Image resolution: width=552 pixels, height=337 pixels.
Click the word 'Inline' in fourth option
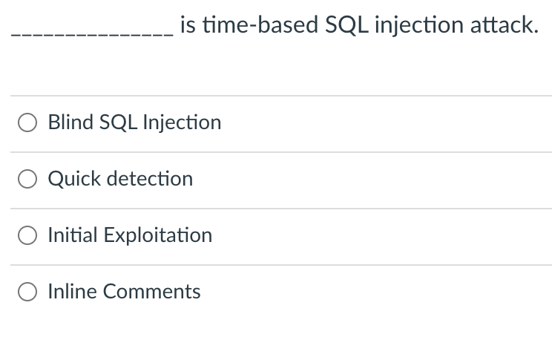coord(73,291)
